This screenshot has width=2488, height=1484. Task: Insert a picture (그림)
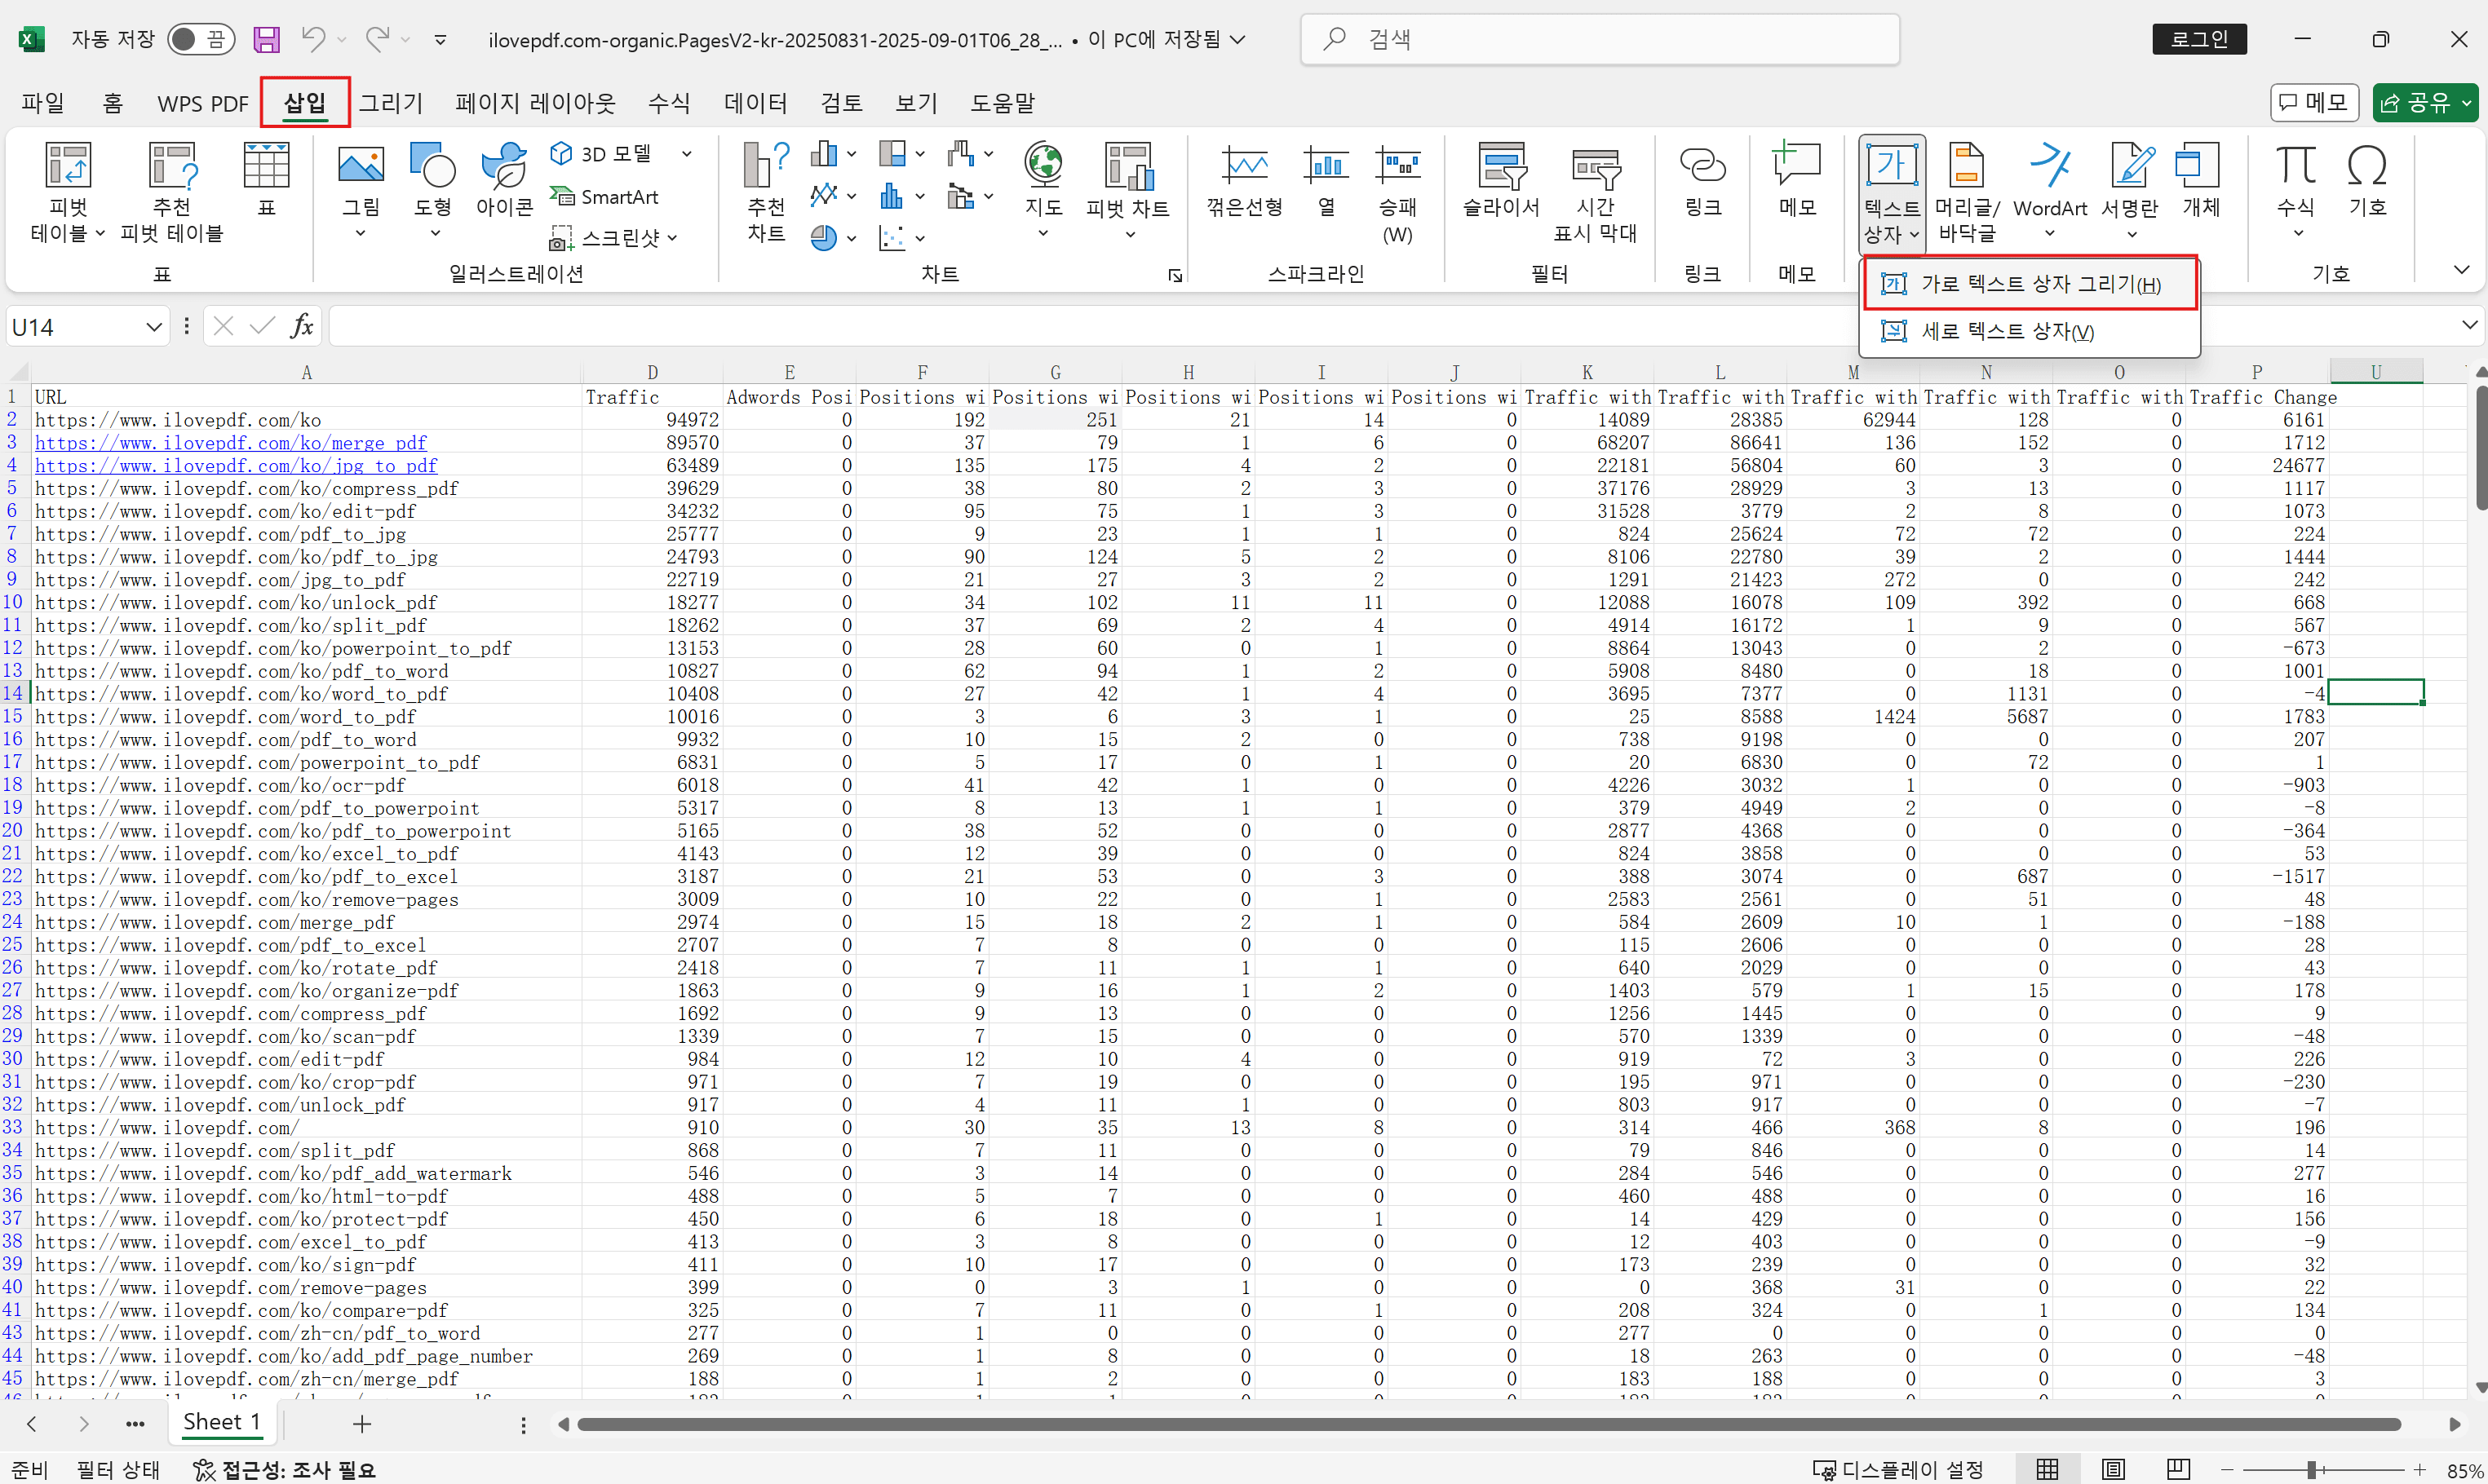click(x=361, y=190)
